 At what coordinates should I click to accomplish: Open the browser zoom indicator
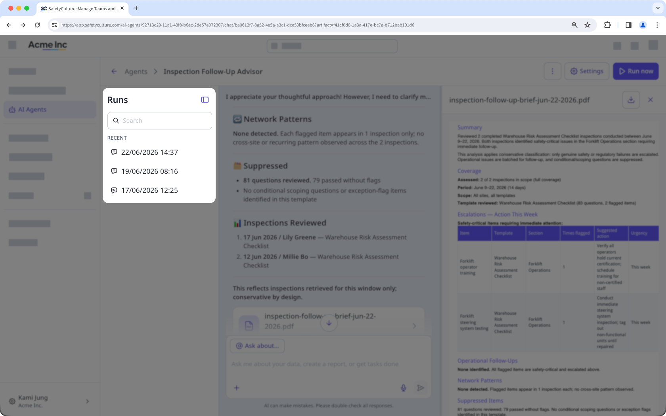[x=574, y=25]
